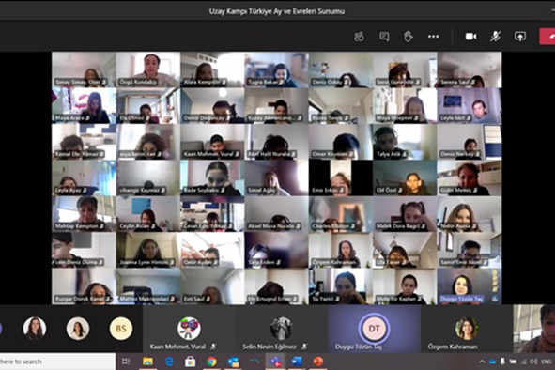Click the BS initials avatar

coord(121,329)
